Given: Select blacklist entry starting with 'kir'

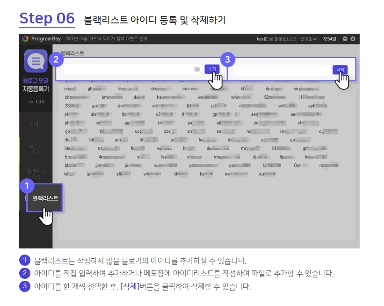Looking at the screenshot, I should 166,123.
